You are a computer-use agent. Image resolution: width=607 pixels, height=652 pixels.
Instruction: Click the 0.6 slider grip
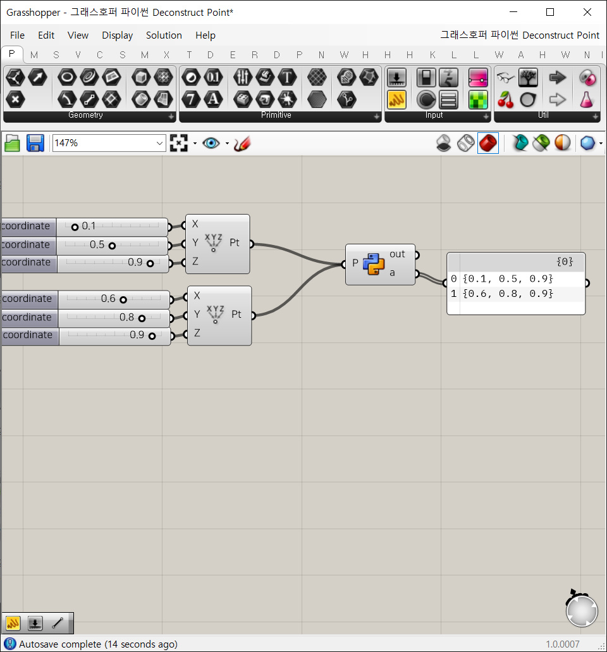tap(123, 299)
